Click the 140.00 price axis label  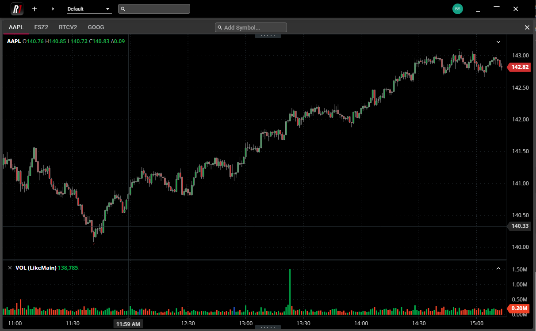(x=520, y=247)
